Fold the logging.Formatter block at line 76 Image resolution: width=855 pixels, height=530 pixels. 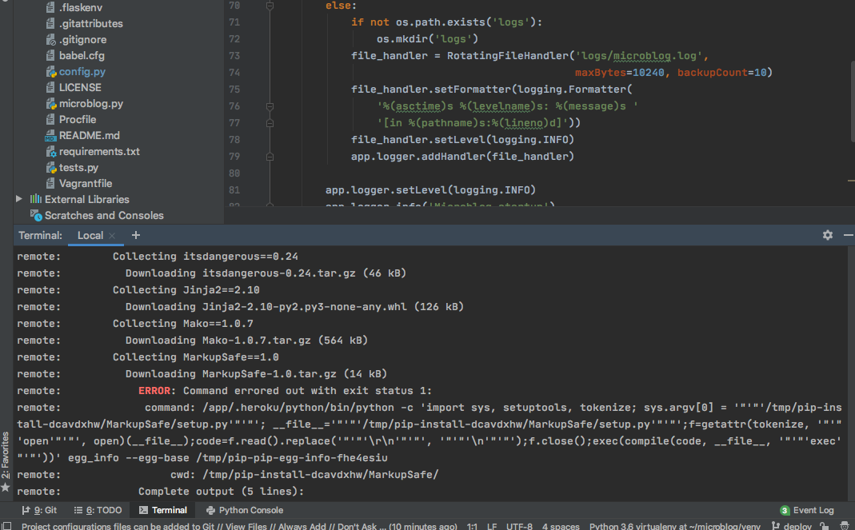pyautogui.click(x=270, y=105)
